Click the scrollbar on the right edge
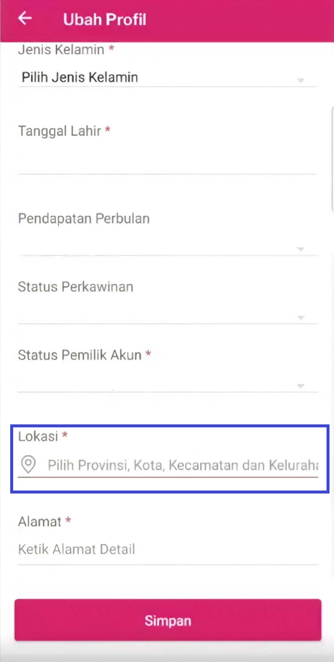Image resolution: width=334 pixels, height=662 pixels. coord(333,159)
